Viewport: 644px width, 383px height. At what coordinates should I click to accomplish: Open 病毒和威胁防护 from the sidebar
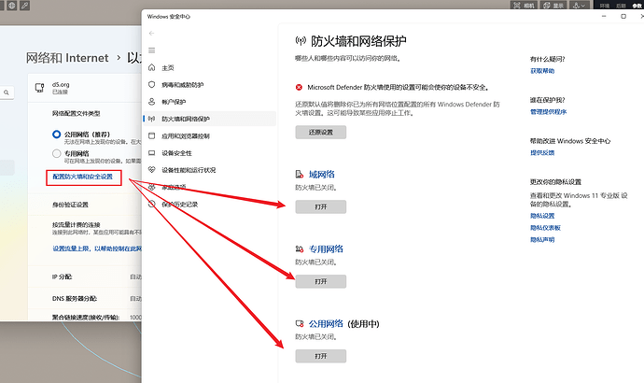[182, 85]
